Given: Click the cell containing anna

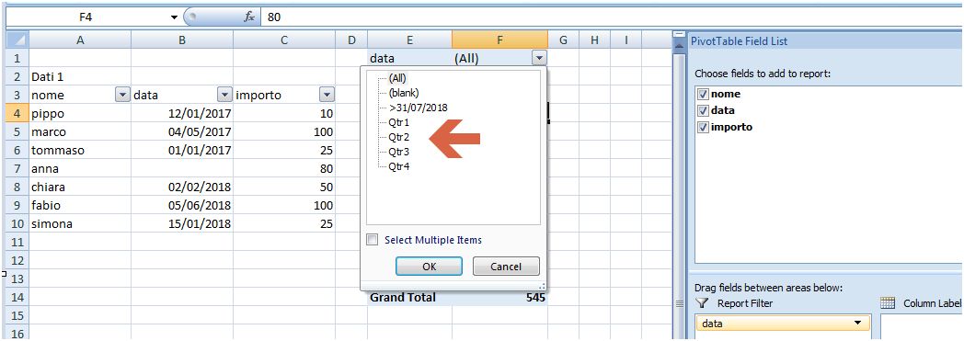Looking at the screenshot, I should click(80, 168).
